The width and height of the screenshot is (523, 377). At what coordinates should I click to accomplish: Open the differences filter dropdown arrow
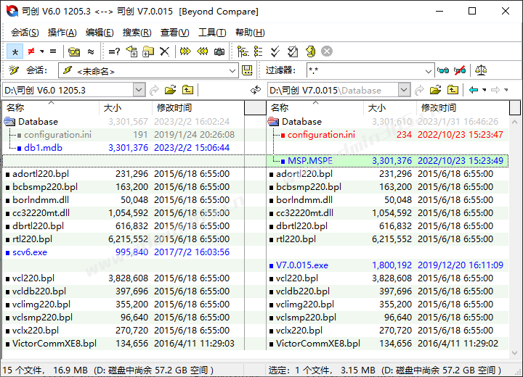tap(42, 51)
